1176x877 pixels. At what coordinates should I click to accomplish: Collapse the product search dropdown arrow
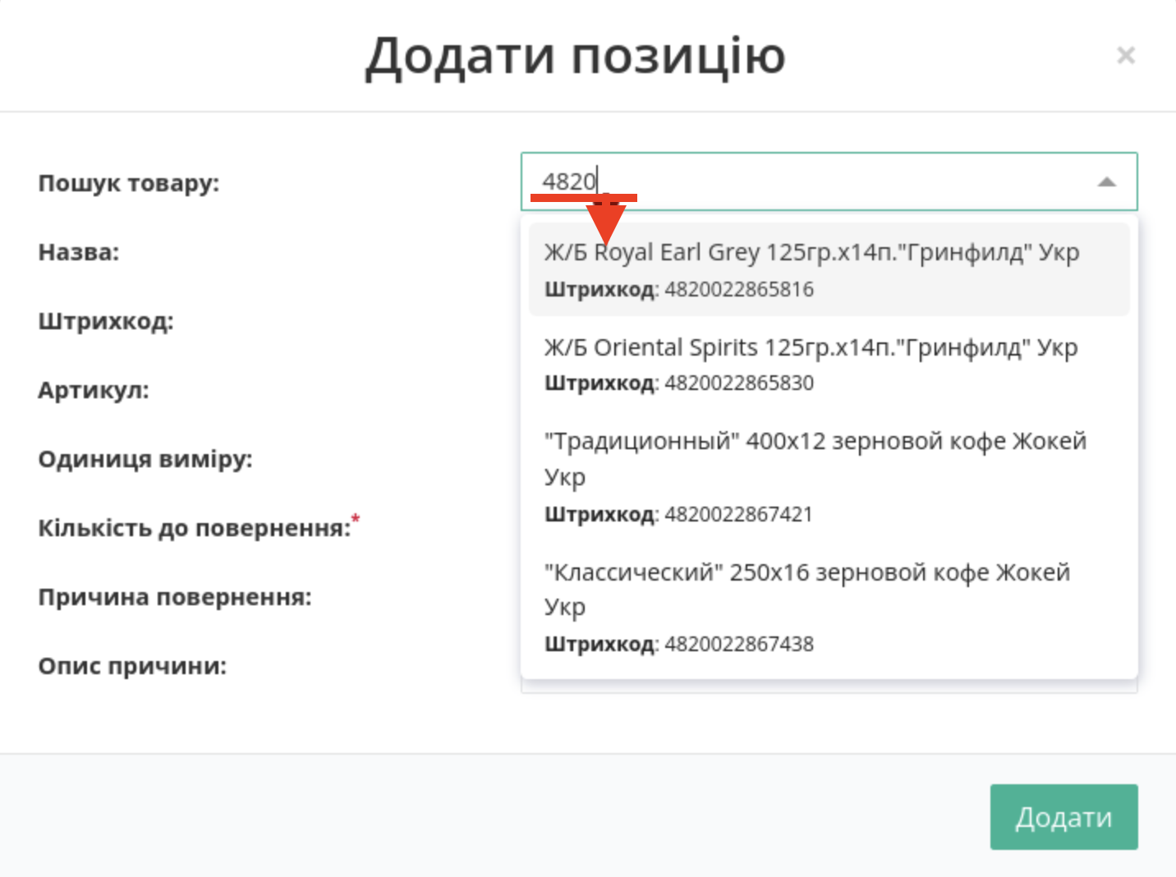pos(1106,181)
